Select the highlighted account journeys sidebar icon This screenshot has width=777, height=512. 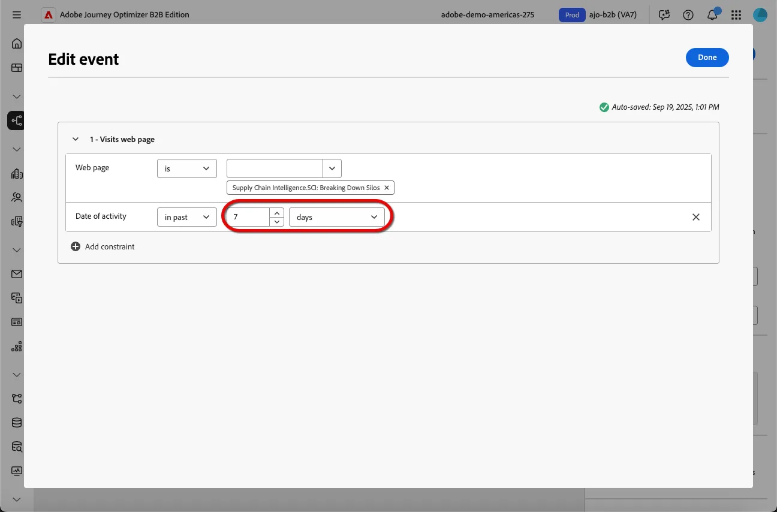[x=17, y=121]
